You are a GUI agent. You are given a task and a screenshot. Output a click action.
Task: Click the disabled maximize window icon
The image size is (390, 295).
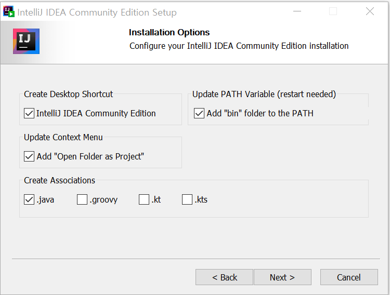[x=333, y=12]
